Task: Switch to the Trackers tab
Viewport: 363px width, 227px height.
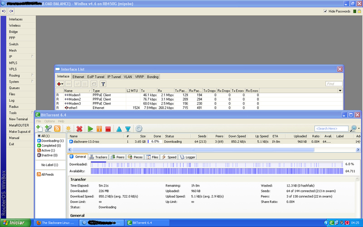Action: click(98, 157)
